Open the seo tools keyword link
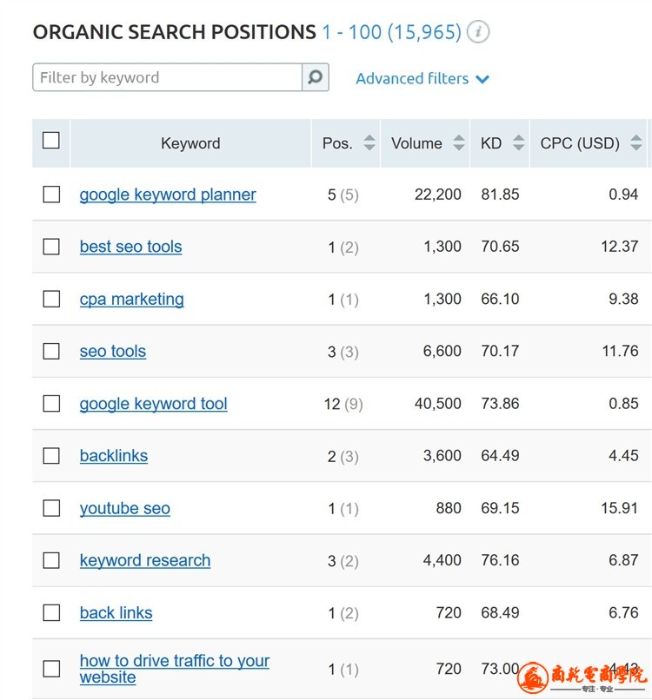 113,352
